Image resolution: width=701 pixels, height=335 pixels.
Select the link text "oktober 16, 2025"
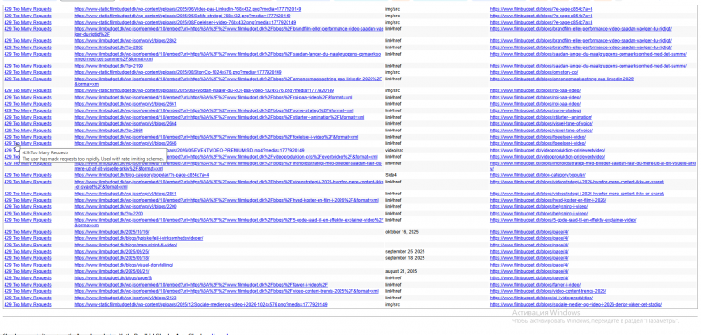(402, 232)
